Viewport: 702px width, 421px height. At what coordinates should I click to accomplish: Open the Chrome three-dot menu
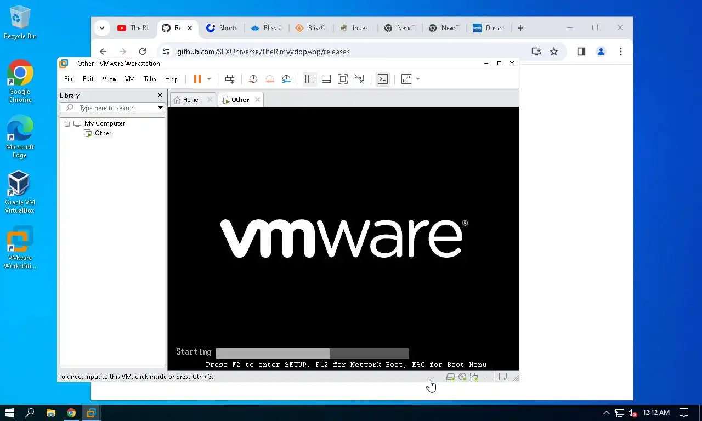pyautogui.click(x=621, y=52)
